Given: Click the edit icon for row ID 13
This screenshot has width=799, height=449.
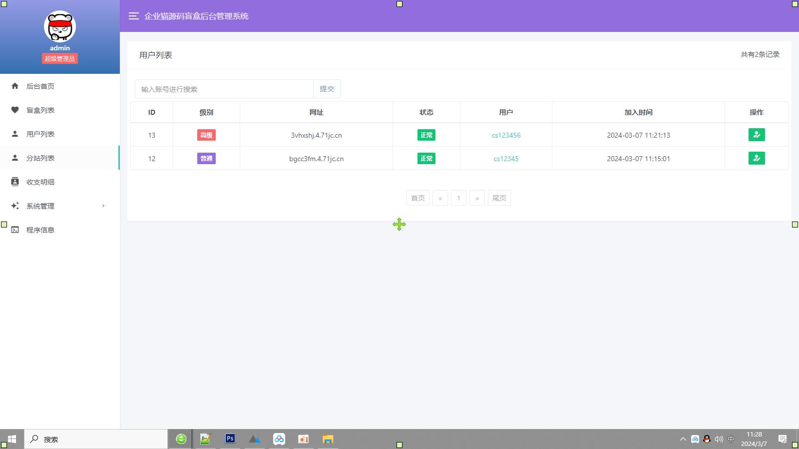Looking at the screenshot, I should pyautogui.click(x=757, y=135).
